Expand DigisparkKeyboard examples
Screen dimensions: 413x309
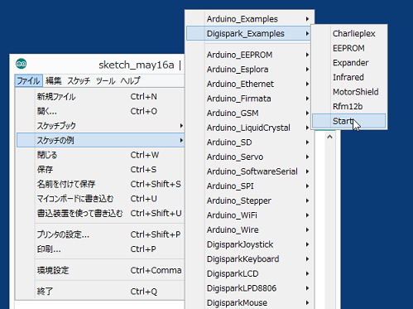coord(250,259)
